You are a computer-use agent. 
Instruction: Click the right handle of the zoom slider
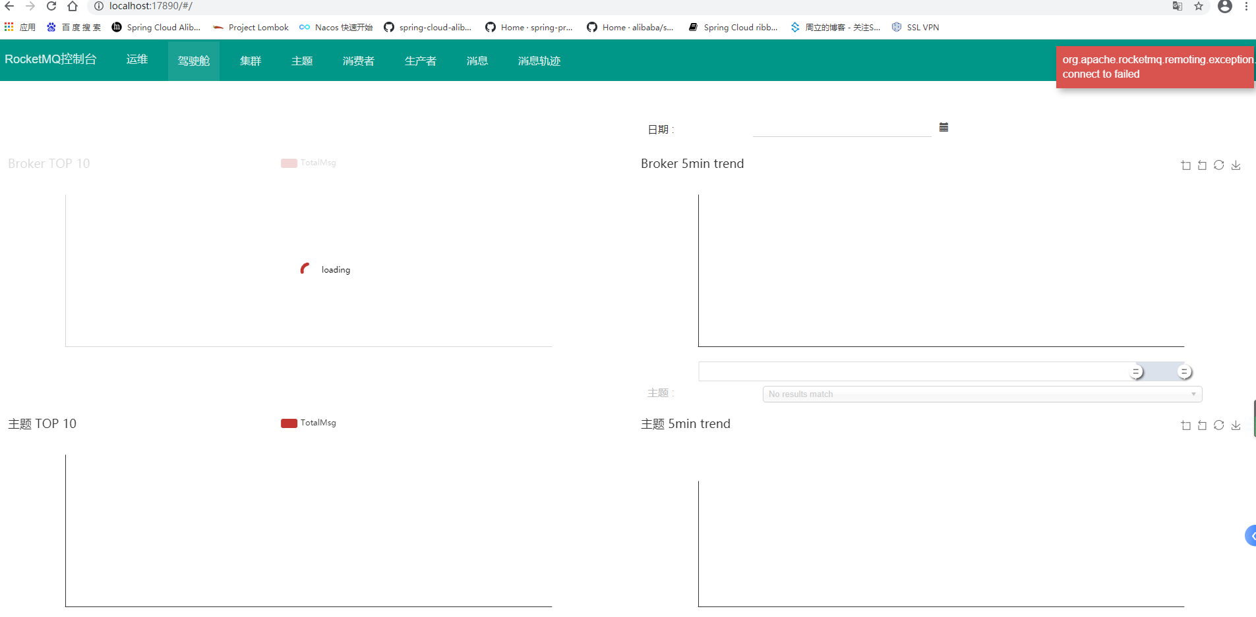click(1184, 372)
